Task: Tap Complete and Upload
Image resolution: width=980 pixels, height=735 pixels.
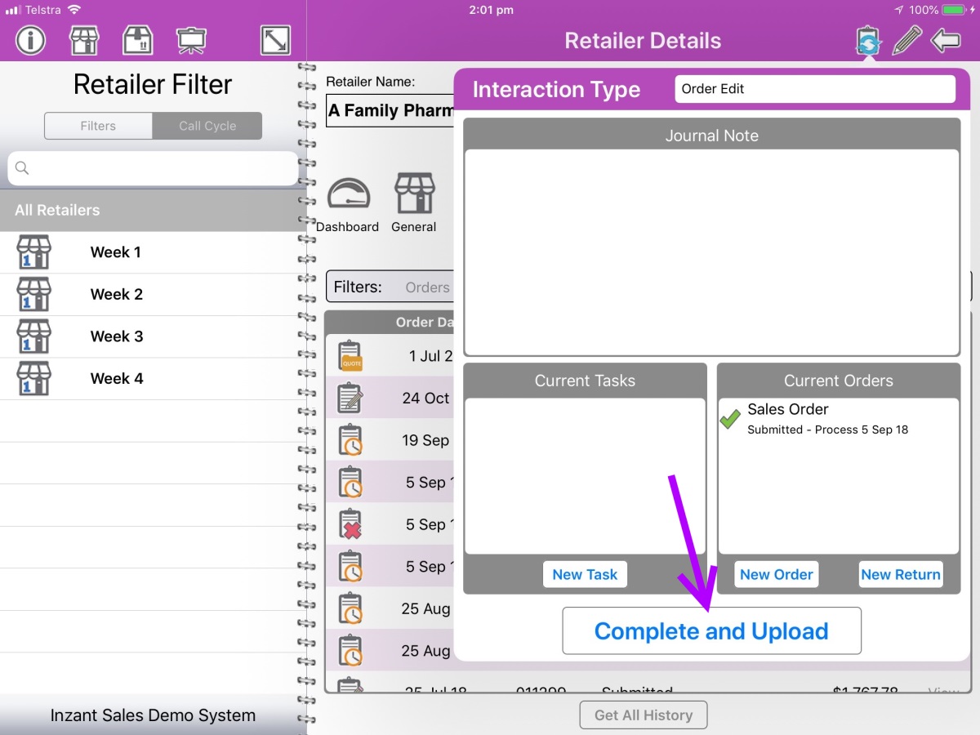Action: pyautogui.click(x=711, y=631)
